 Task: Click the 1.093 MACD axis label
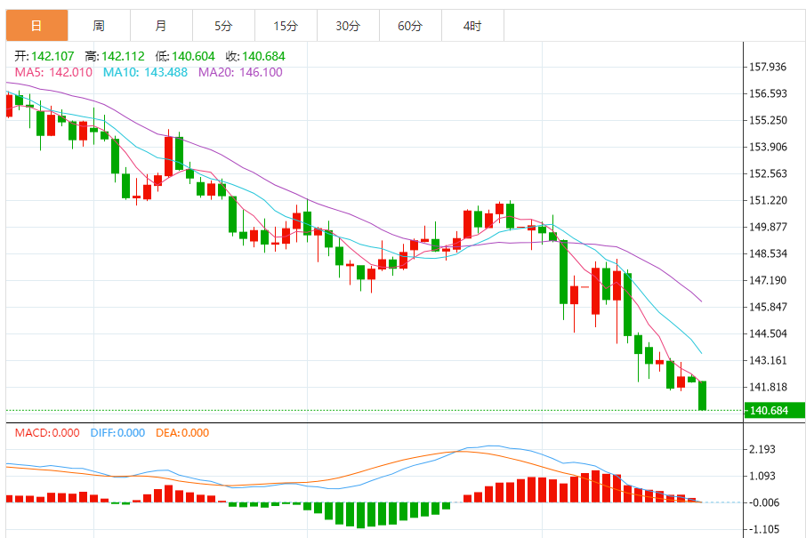coord(762,477)
